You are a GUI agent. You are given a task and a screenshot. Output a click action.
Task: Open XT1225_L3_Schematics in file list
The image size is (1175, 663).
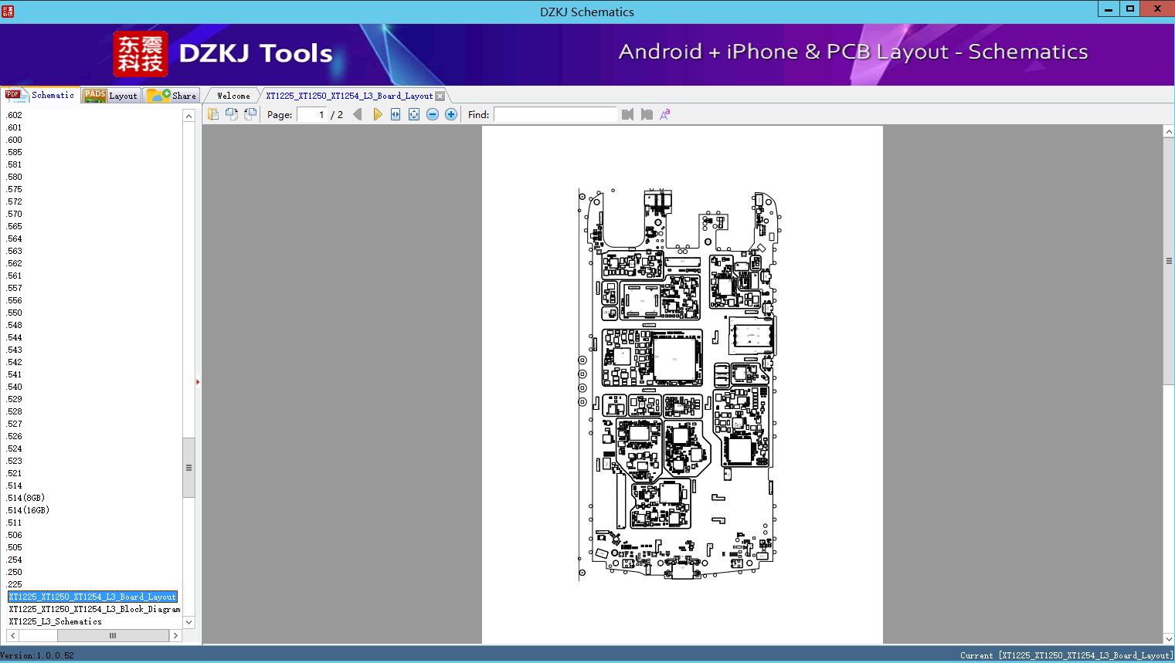[56, 621]
